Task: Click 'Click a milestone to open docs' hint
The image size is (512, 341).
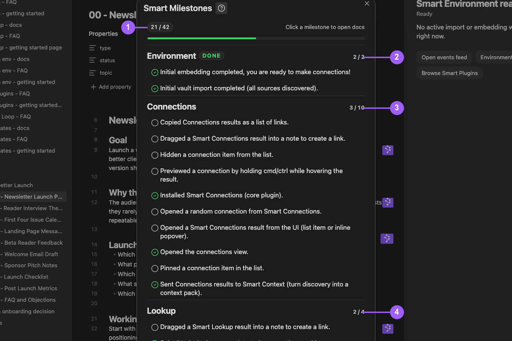Action: 325,27
